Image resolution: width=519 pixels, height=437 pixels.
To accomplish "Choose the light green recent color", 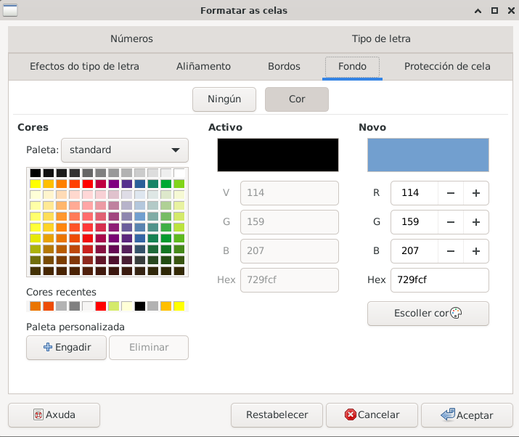I will tap(114, 306).
